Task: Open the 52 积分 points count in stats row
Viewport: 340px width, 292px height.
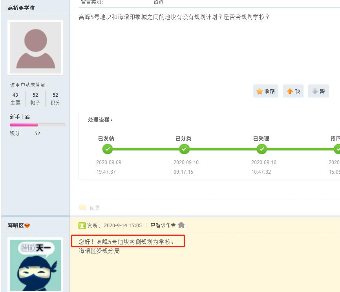Action: [55, 99]
